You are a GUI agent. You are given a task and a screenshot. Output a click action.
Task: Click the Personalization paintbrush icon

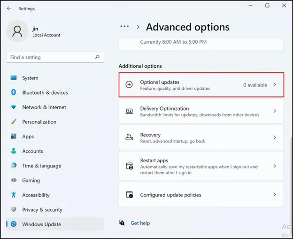[14, 122]
